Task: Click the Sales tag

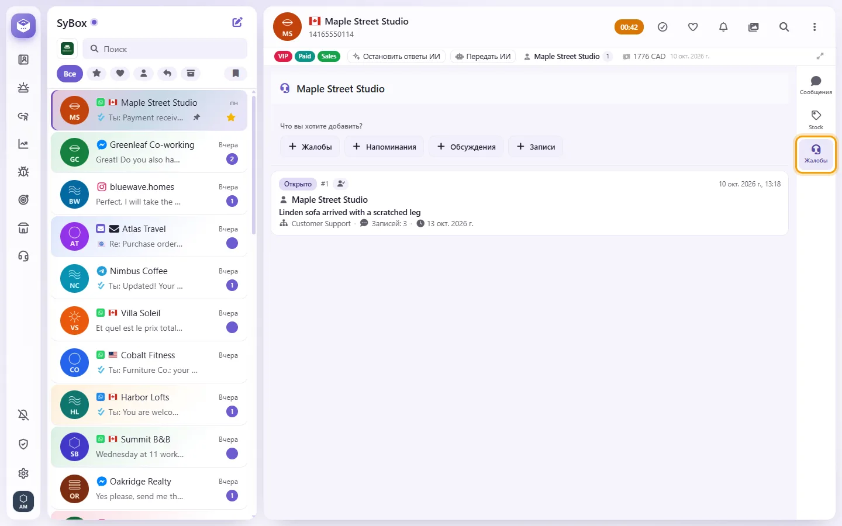Action: coord(329,57)
